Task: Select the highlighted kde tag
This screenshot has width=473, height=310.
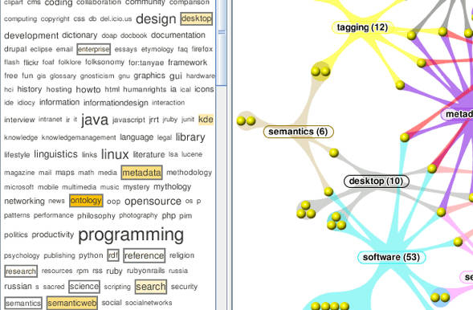Action: point(206,120)
